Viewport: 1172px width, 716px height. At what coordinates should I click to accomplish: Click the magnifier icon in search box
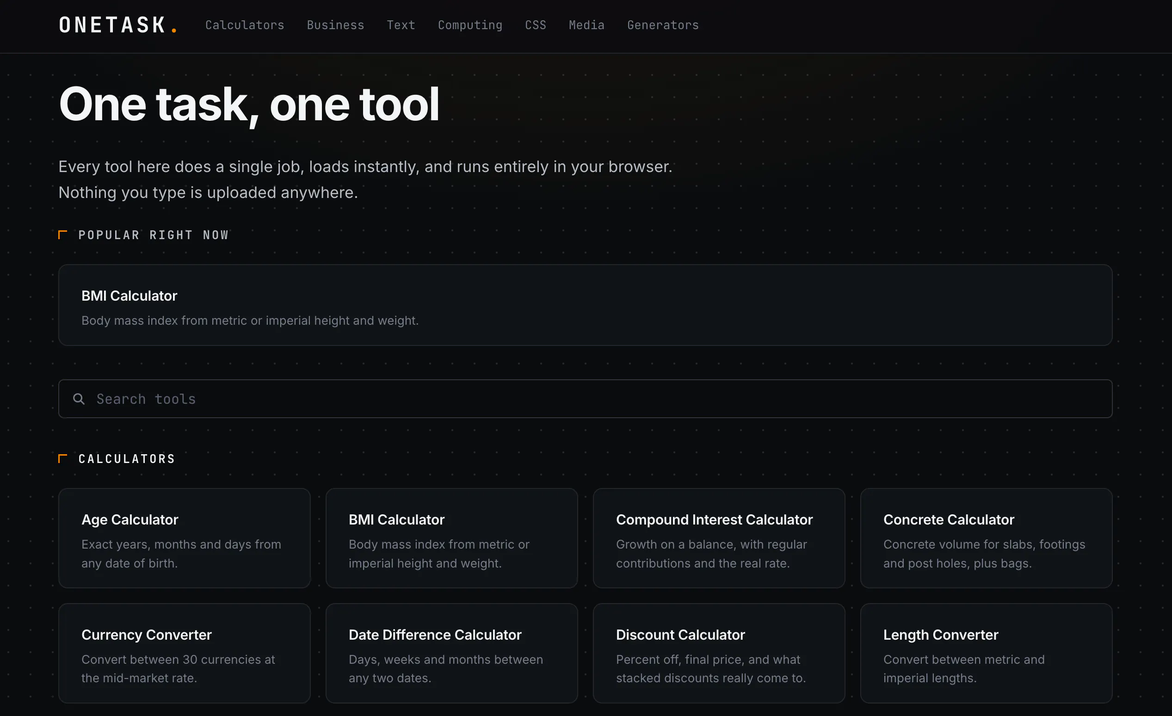(x=79, y=399)
